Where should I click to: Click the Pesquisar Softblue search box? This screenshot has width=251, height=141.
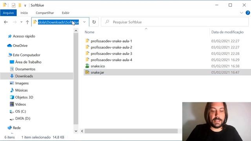pyautogui.click(x=175, y=22)
